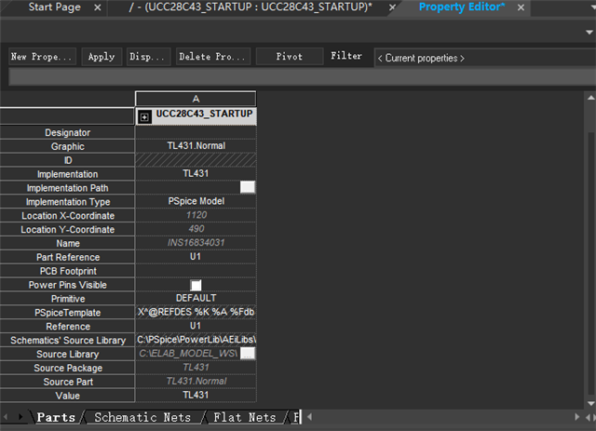Select the Designator row header

67,132
